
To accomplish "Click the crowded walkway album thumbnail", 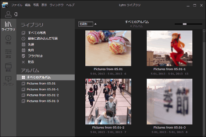I will point(108,102).
